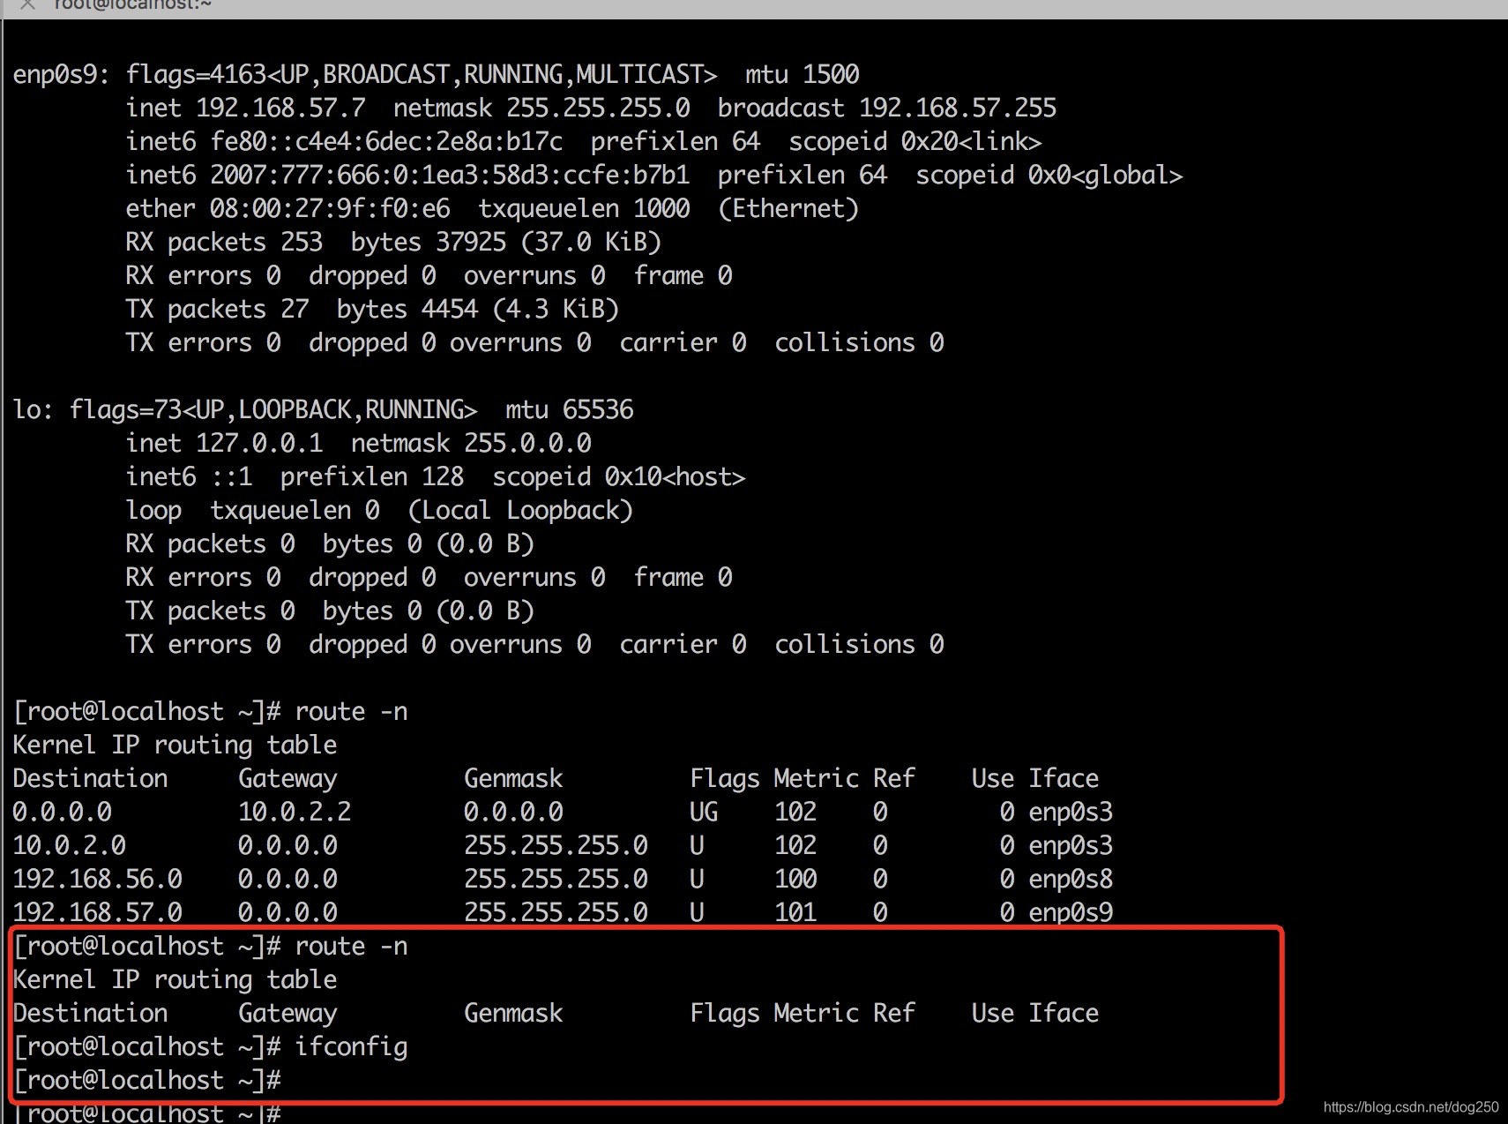Viewport: 1508px width, 1124px height.
Task: Click the gateway 10.0.2.2 cell
Action: tap(295, 813)
